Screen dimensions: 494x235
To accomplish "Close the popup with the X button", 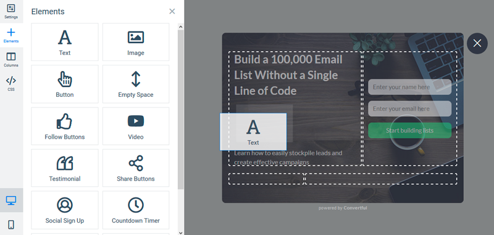I will pos(477,43).
